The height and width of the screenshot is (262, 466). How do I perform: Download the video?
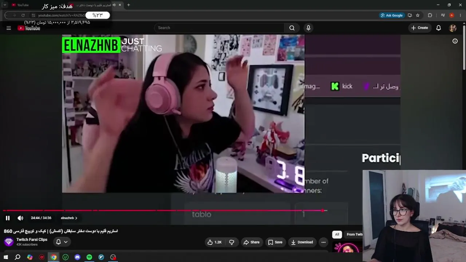302,242
